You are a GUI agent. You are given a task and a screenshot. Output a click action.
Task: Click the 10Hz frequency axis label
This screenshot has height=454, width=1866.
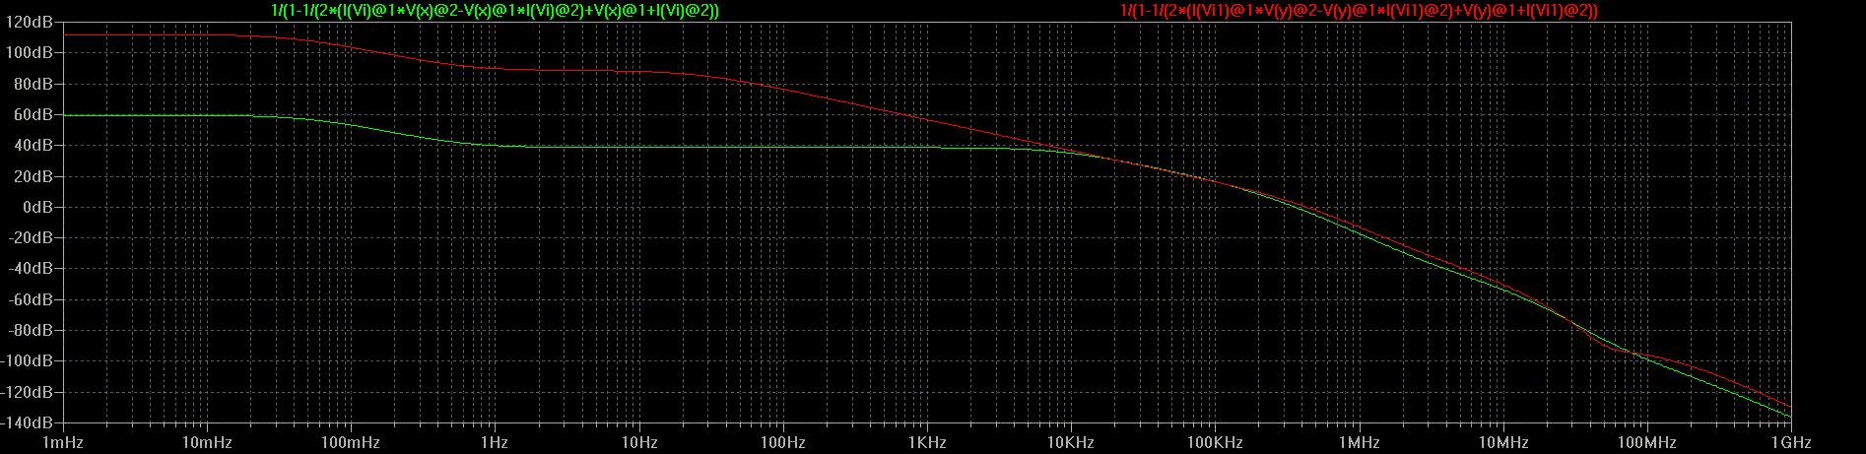639,443
